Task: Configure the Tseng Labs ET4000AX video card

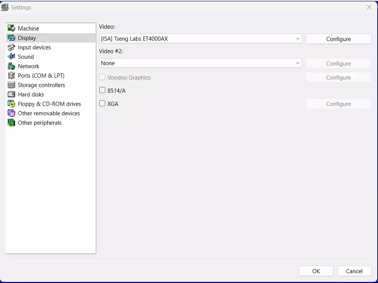Action: 338,39
